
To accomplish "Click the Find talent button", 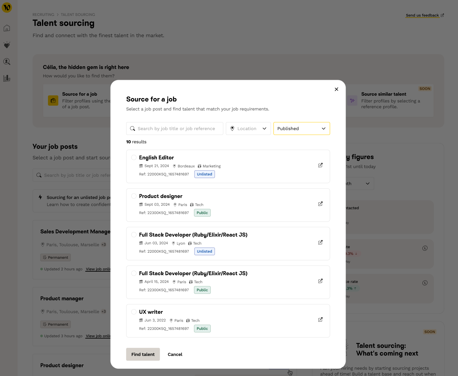I will click(x=143, y=354).
